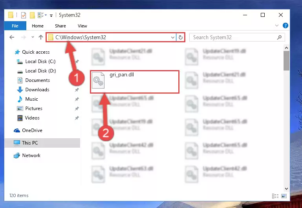
Task: Switch to the Home ribbon tab
Action: coord(38,26)
